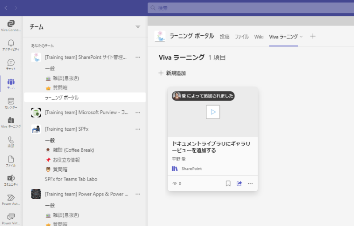Open the Activity (アクティビティ) feed
Viewport: 354px width, 226px height.
point(11,45)
